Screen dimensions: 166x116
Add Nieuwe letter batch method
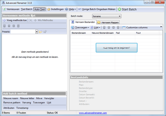click(x=27, y=98)
